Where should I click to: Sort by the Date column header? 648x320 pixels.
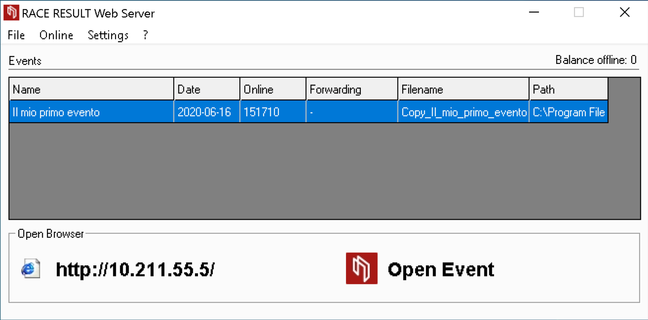pyautogui.click(x=207, y=89)
